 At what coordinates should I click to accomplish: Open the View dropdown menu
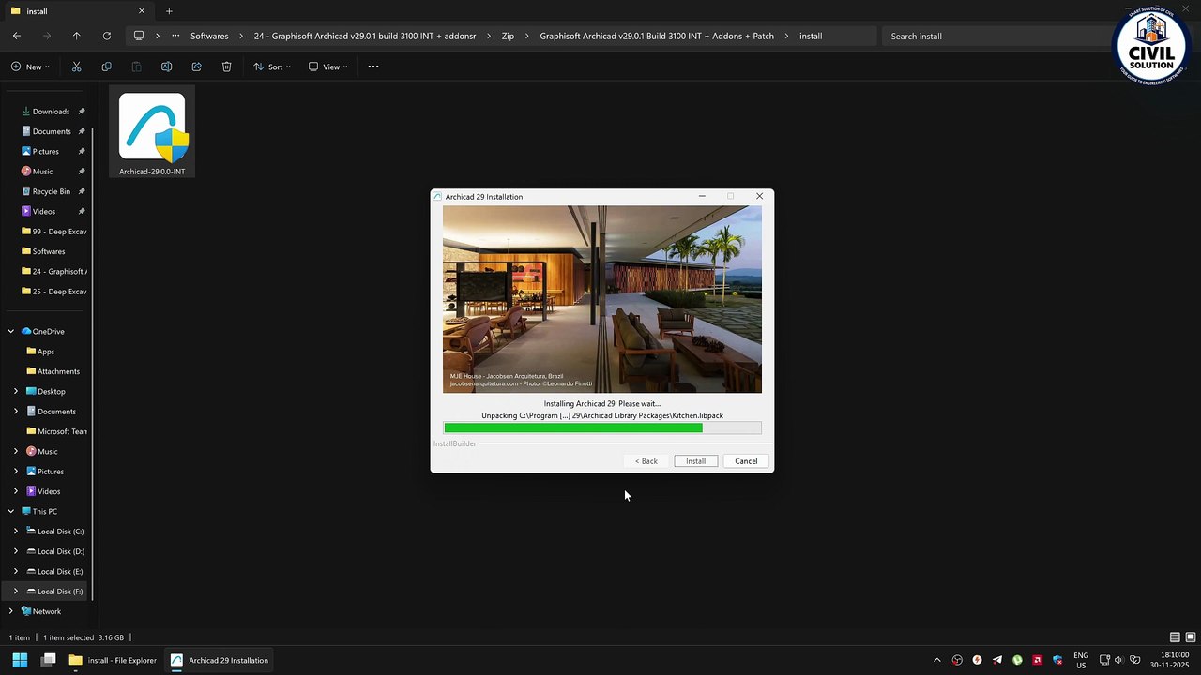pos(328,67)
